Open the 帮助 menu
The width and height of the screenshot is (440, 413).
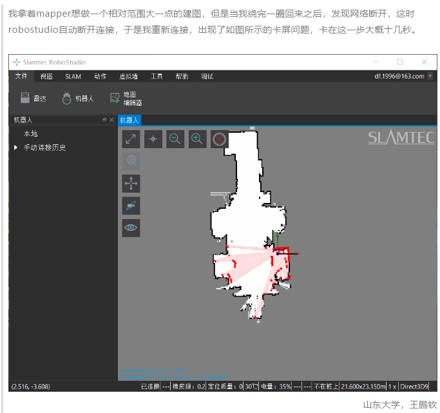point(182,76)
